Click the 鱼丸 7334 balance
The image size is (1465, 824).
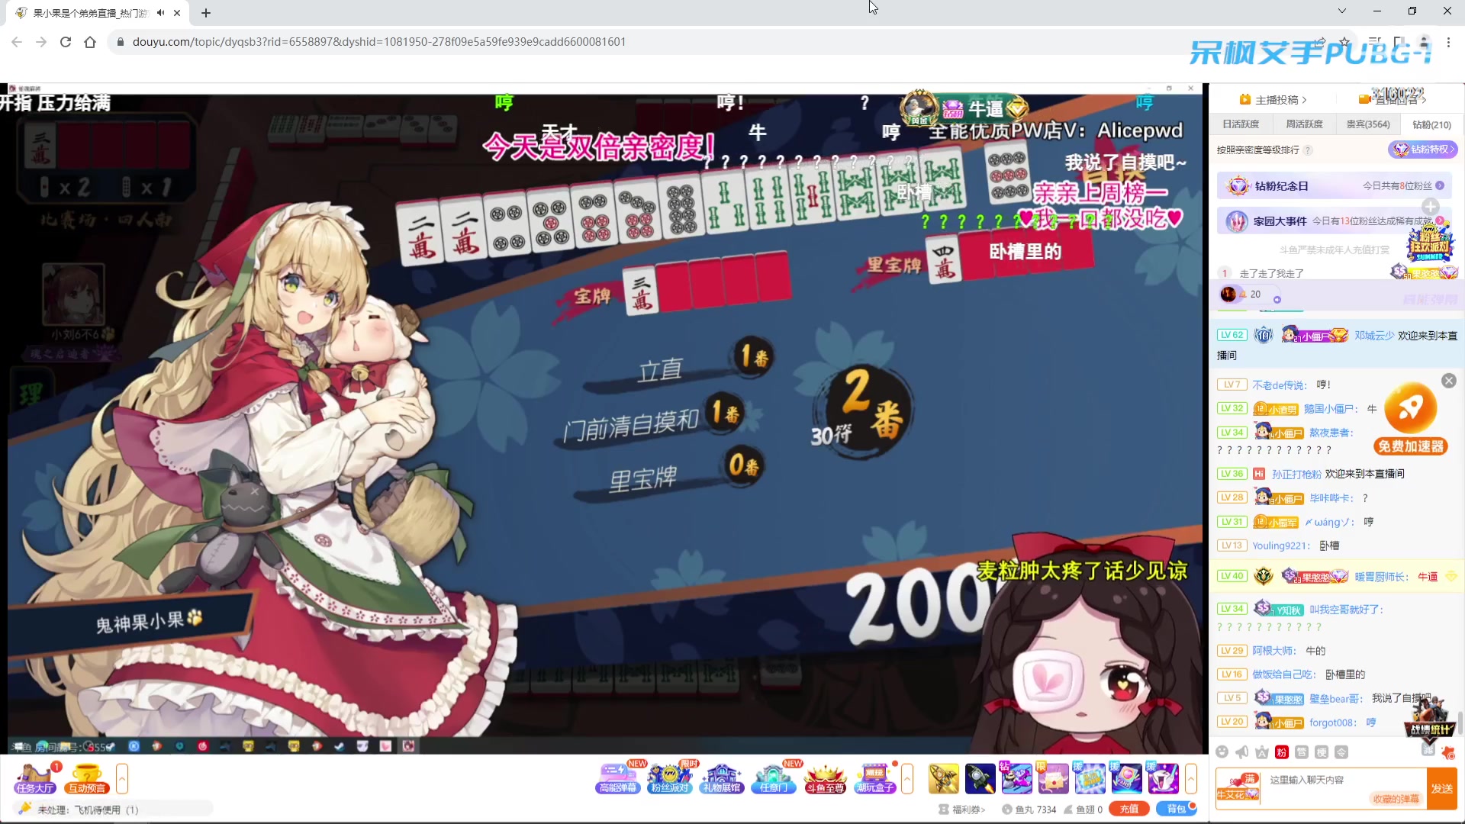pyautogui.click(x=1029, y=810)
